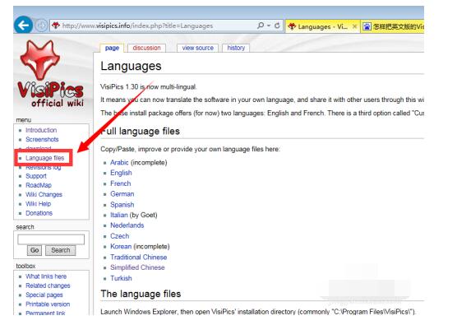
Task: Open the 'discussion' wiki tab
Action: click(146, 48)
